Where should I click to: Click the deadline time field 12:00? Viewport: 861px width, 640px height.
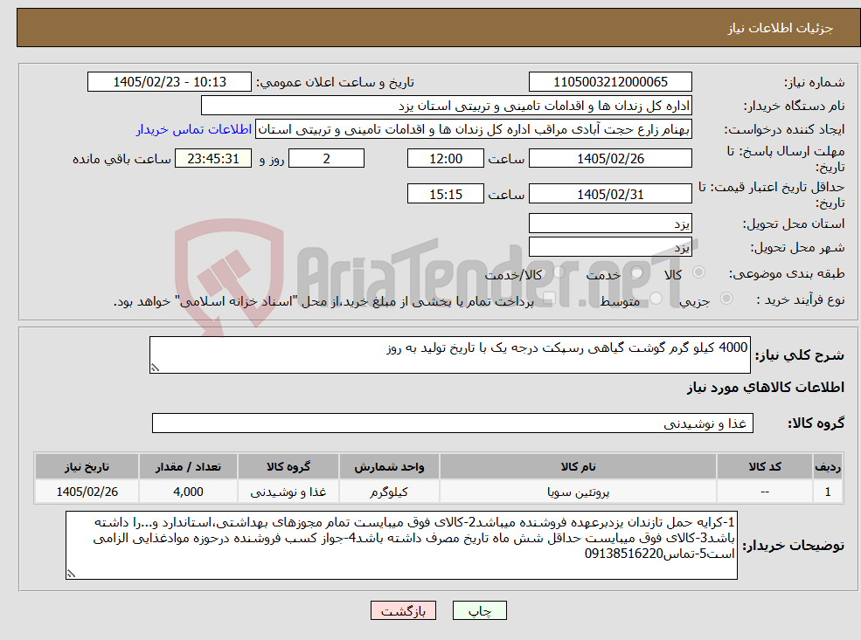[445, 159]
